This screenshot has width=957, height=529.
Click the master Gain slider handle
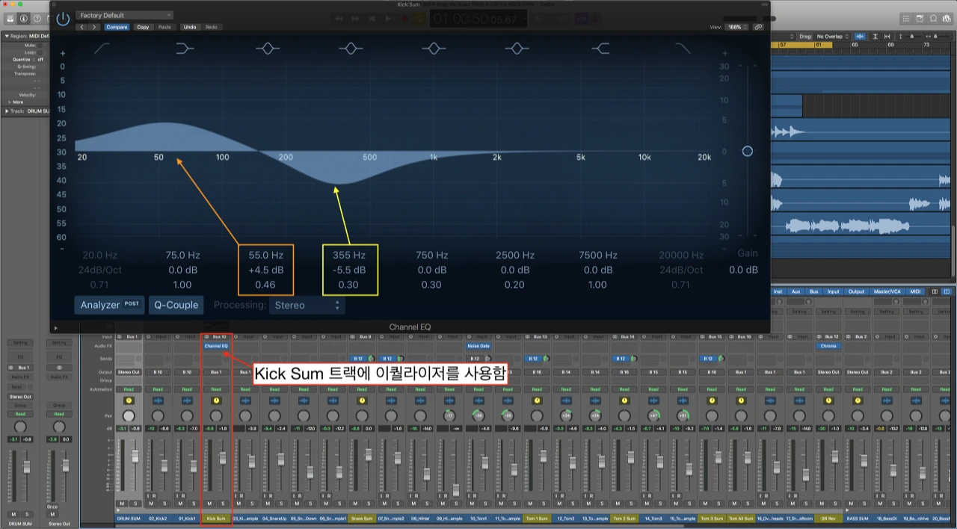747,151
